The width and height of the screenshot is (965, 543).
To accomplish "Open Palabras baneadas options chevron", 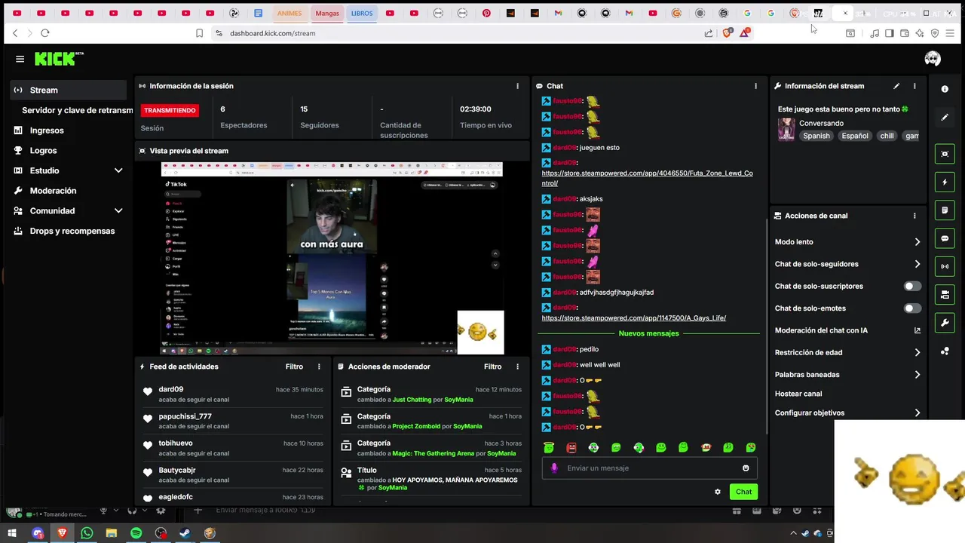I will tap(918, 375).
